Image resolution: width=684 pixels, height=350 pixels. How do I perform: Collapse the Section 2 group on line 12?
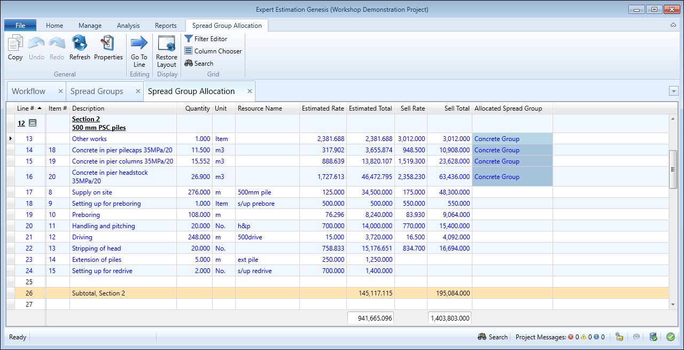pos(33,123)
